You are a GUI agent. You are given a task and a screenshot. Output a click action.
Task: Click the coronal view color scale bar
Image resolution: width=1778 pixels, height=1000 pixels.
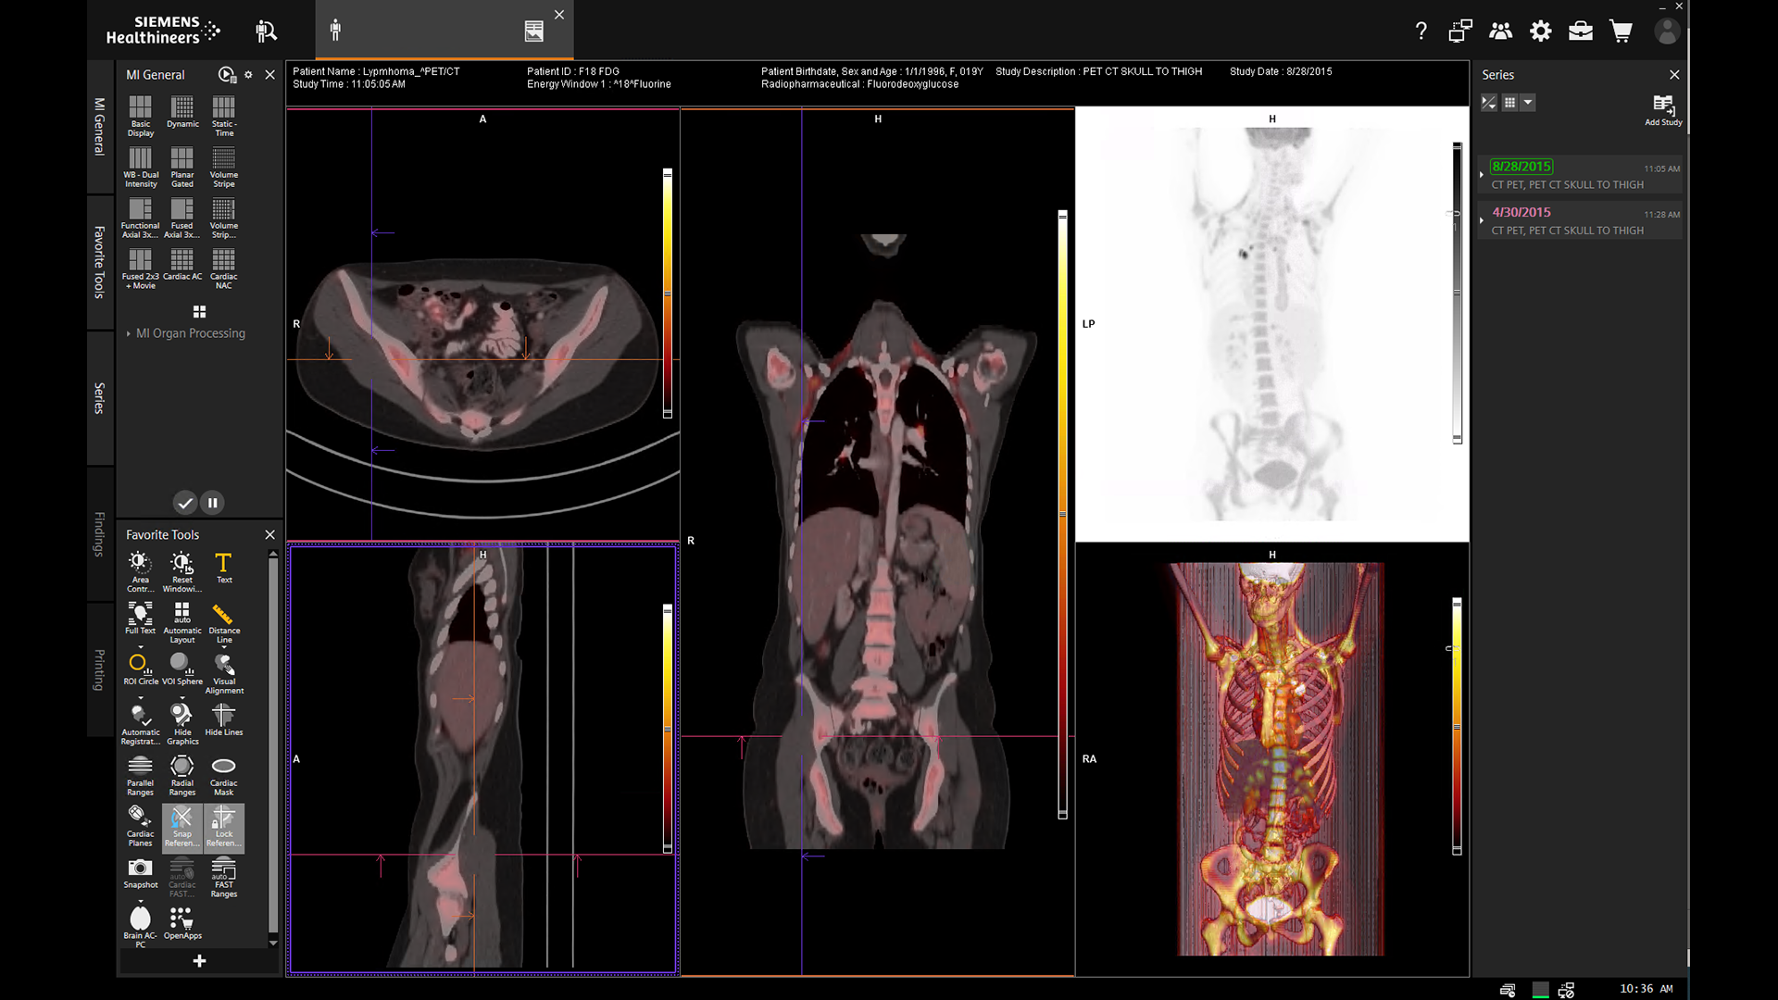[x=1062, y=514]
